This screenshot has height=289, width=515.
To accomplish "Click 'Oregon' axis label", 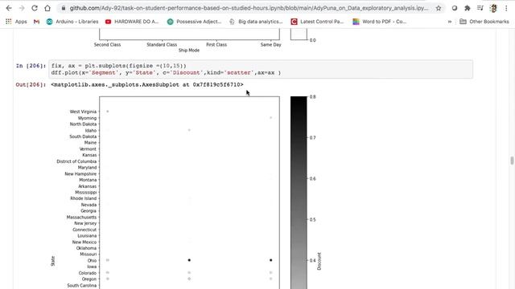I will tap(89, 279).
